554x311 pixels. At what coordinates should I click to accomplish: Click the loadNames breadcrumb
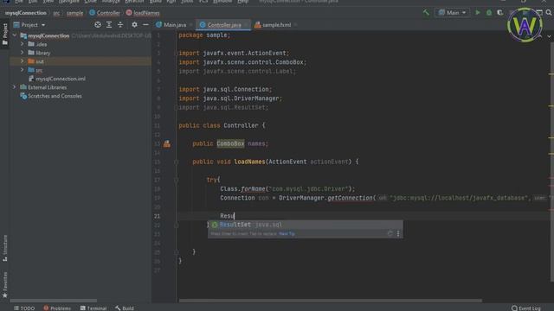pyautogui.click(x=143, y=13)
